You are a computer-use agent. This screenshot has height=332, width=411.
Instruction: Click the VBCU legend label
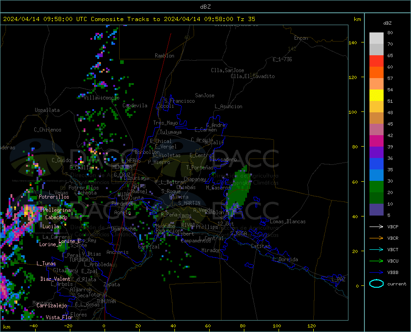coord(393,261)
